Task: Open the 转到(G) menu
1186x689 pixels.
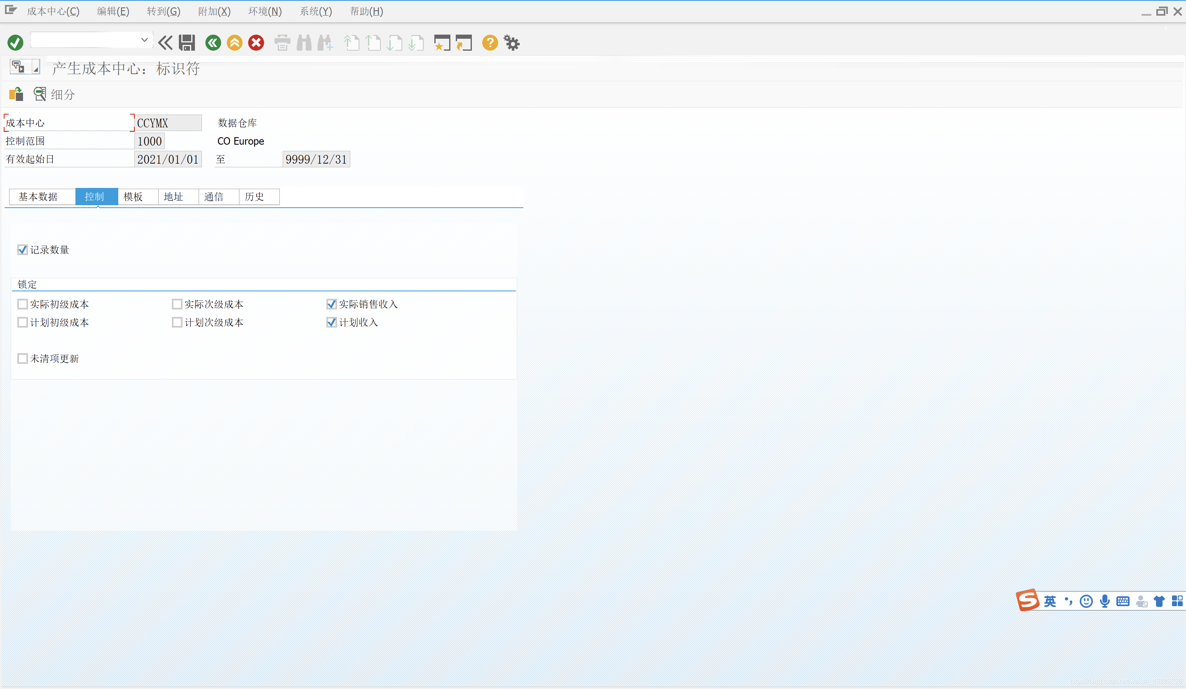Action: coord(163,11)
